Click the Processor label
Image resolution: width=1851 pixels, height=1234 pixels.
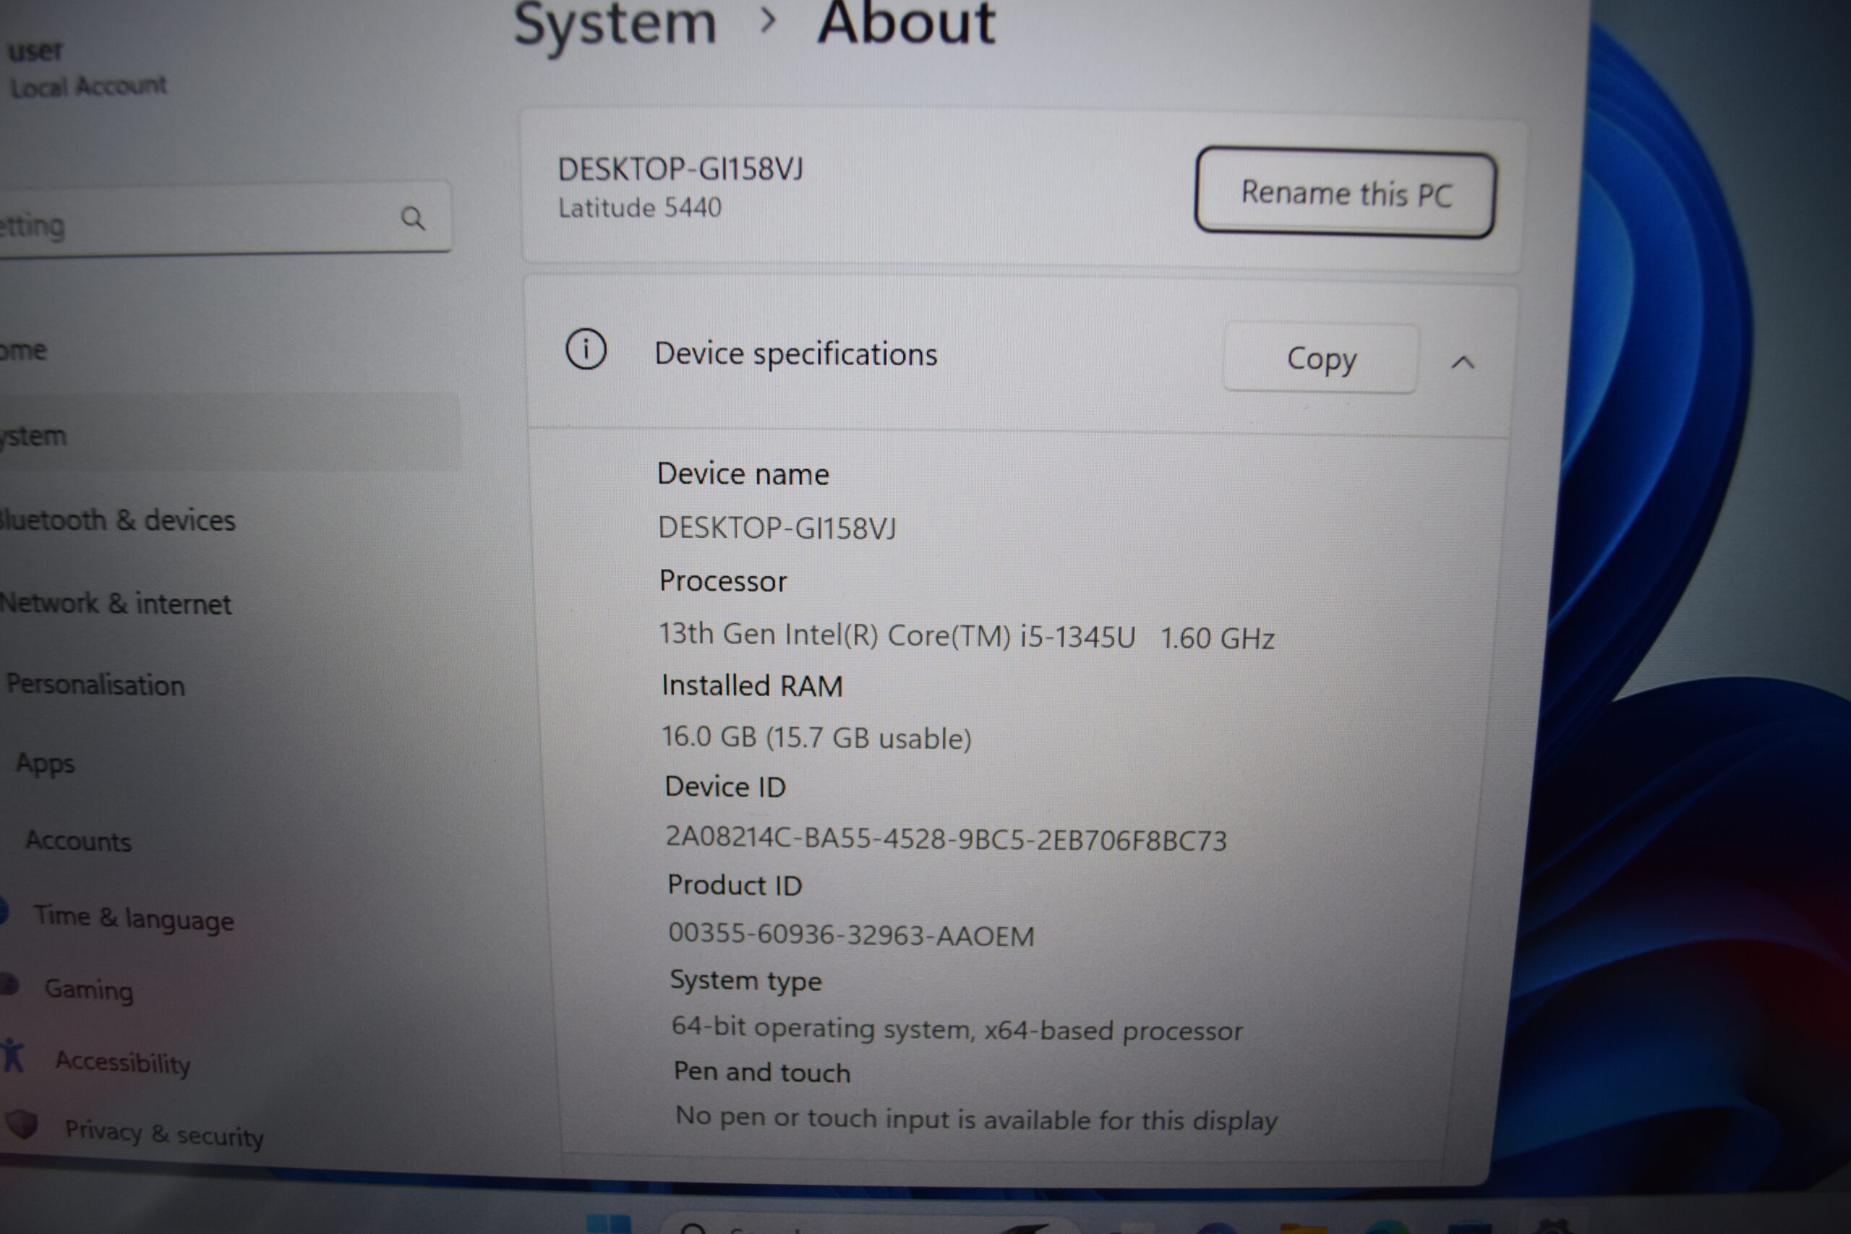click(723, 580)
